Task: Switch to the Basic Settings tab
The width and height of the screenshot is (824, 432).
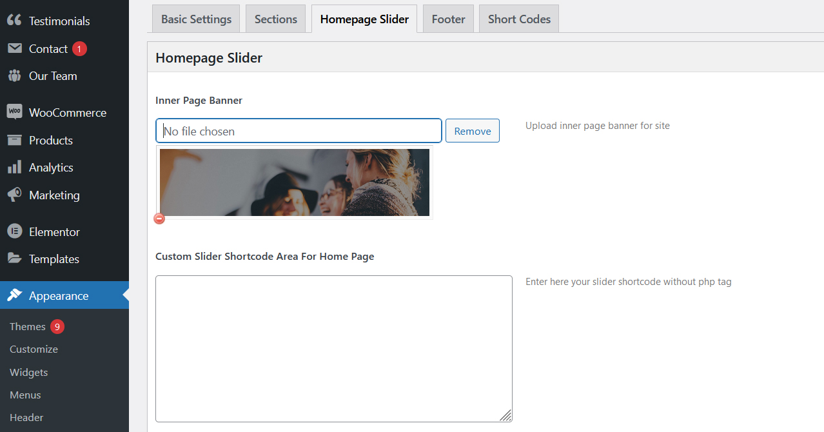Action: click(x=196, y=19)
